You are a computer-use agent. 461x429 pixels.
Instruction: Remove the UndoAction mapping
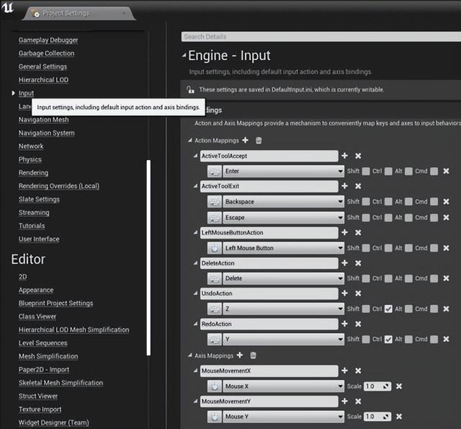coord(358,293)
